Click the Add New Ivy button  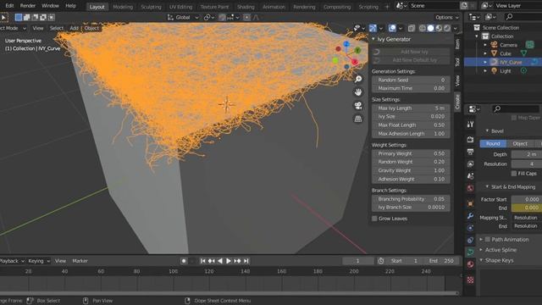pos(411,52)
